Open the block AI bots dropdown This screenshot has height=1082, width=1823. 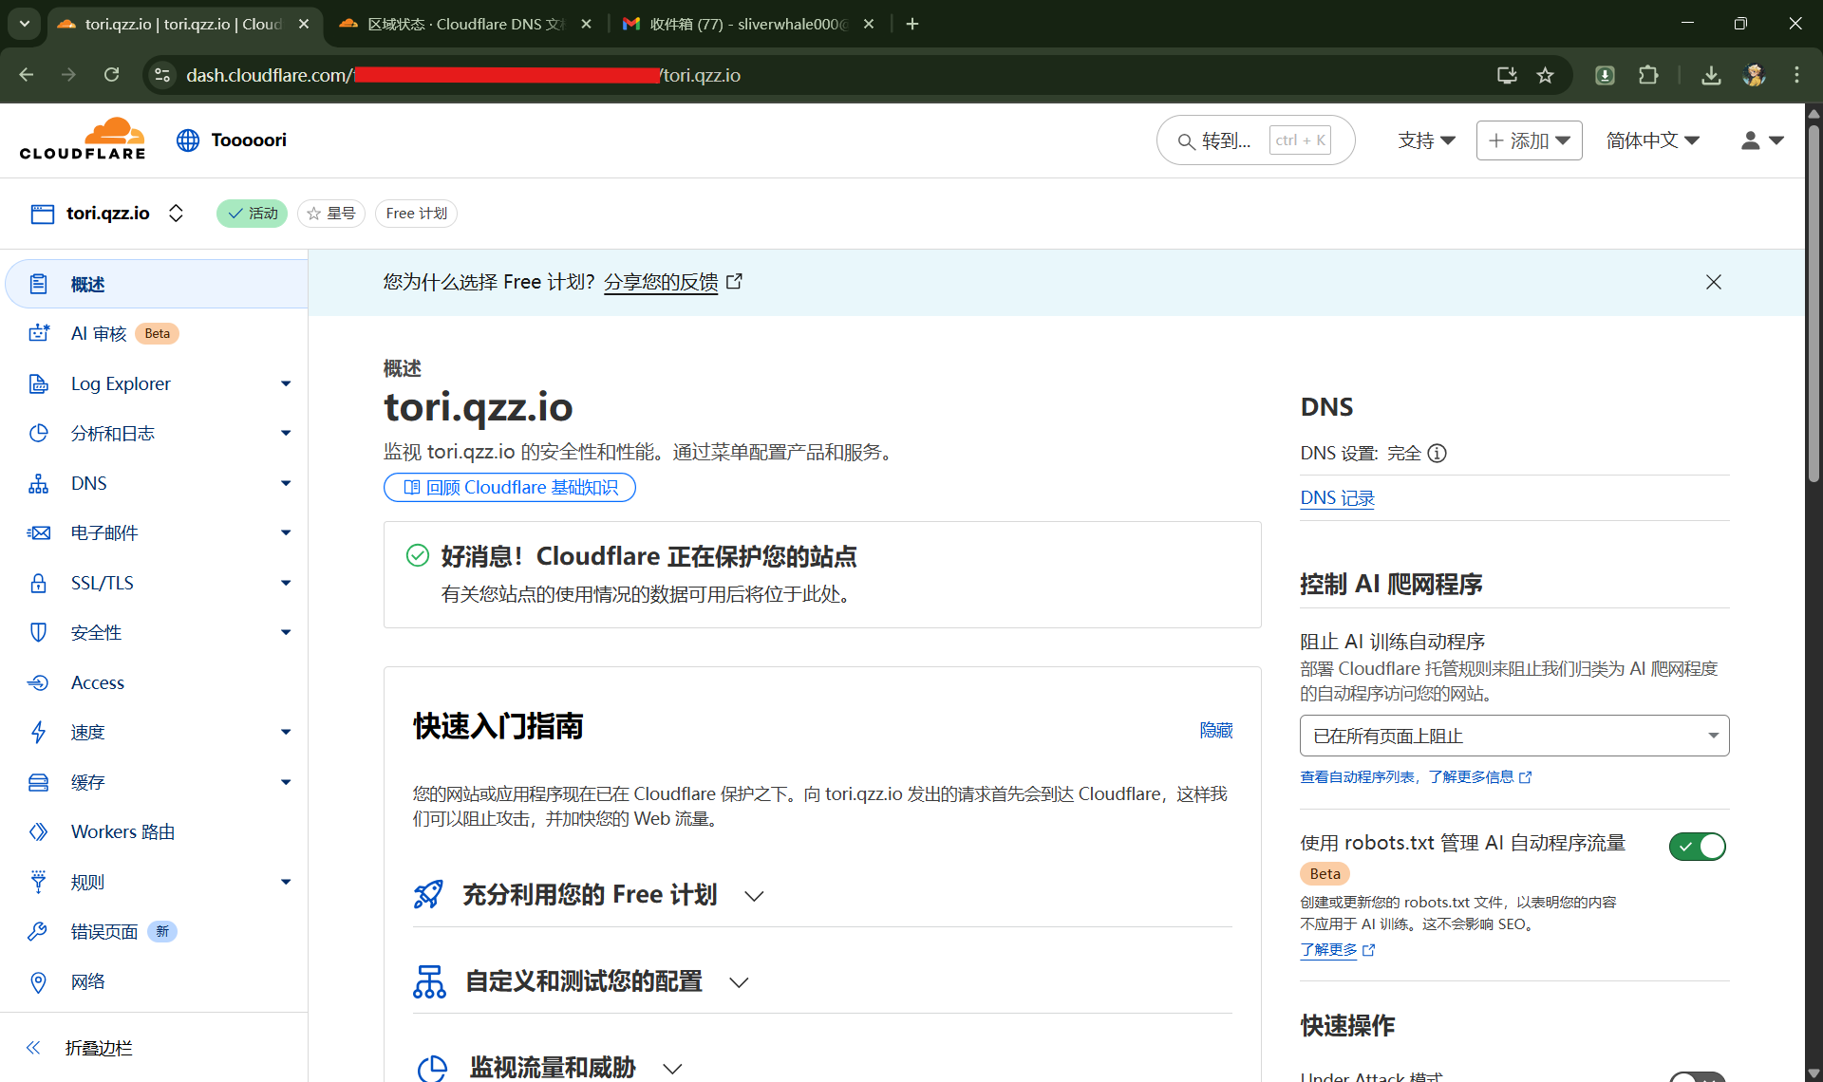pos(1513,736)
